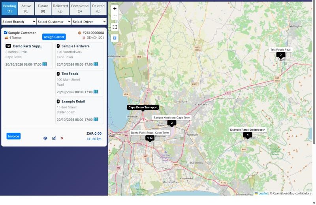
Task: Click number 4 badge on Example Retail card
Action: coord(58,101)
